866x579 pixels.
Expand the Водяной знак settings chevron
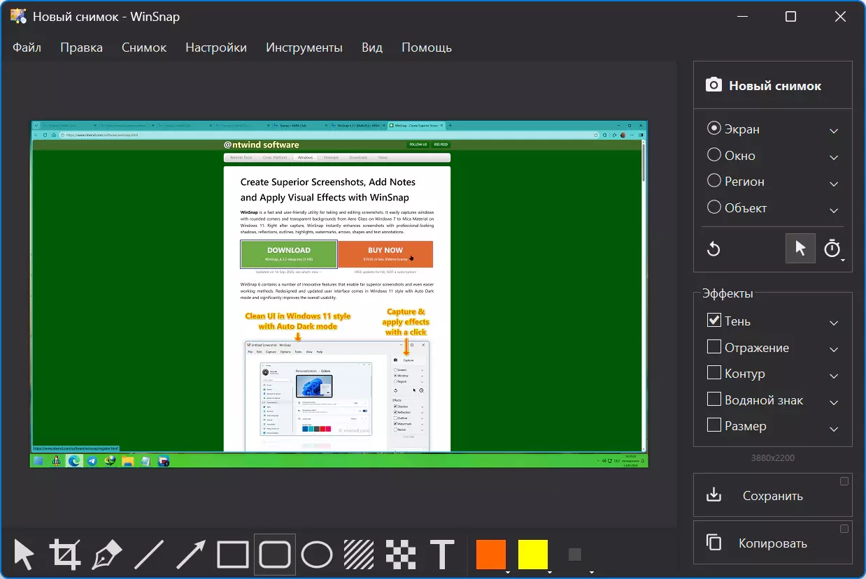click(x=834, y=402)
